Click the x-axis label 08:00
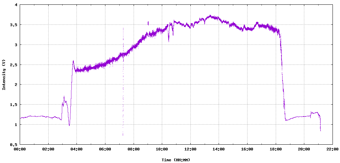This screenshot has width=340, height=163. pyautogui.click(x=134, y=149)
